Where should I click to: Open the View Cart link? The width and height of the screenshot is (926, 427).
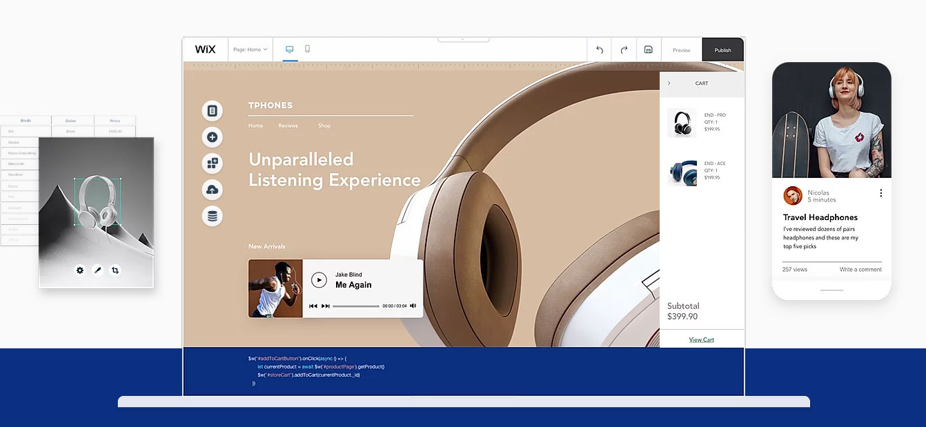(701, 339)
